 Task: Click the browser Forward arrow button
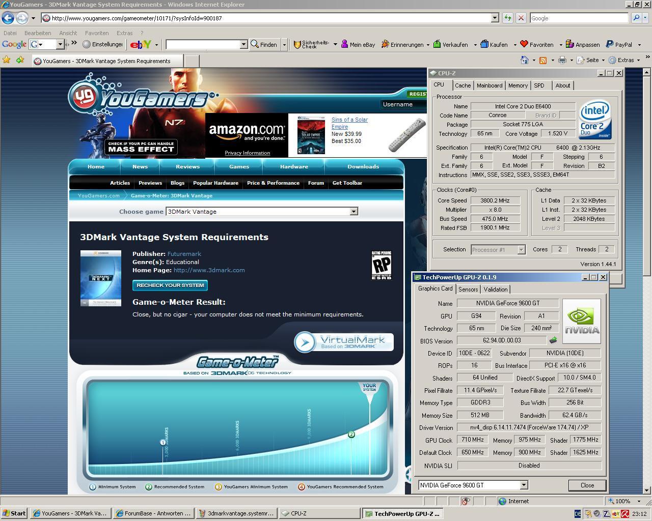tap(22, 18)
